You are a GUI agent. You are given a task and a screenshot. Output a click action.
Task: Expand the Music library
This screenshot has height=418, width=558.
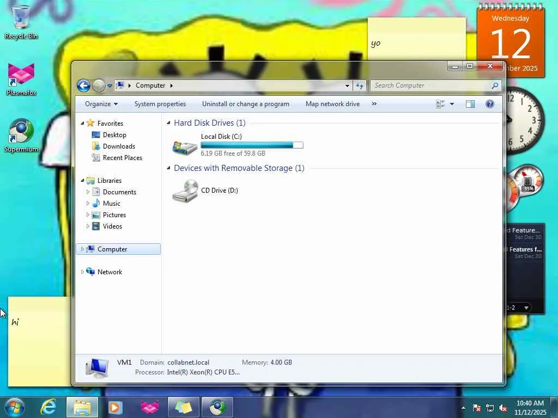pos(88,204)
